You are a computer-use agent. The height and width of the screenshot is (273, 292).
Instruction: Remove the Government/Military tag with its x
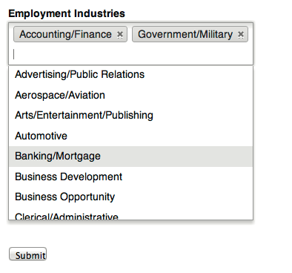(241, 35)
